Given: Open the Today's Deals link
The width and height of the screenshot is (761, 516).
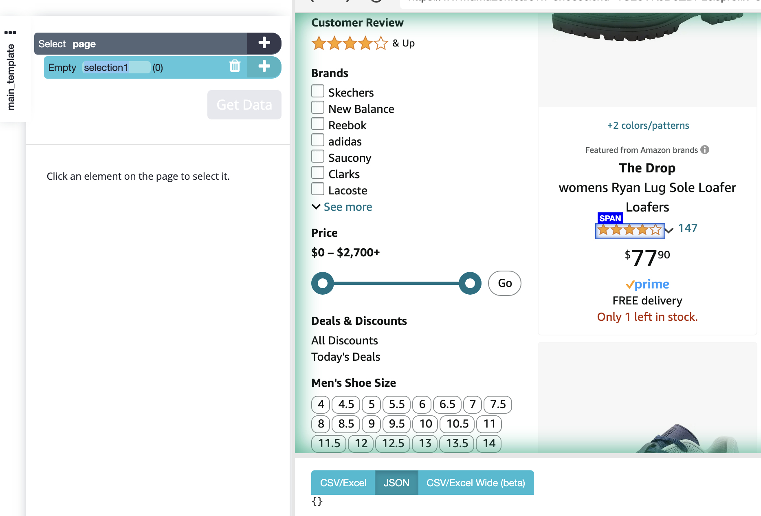Looking at the screenshot, I should click(346, 357).
